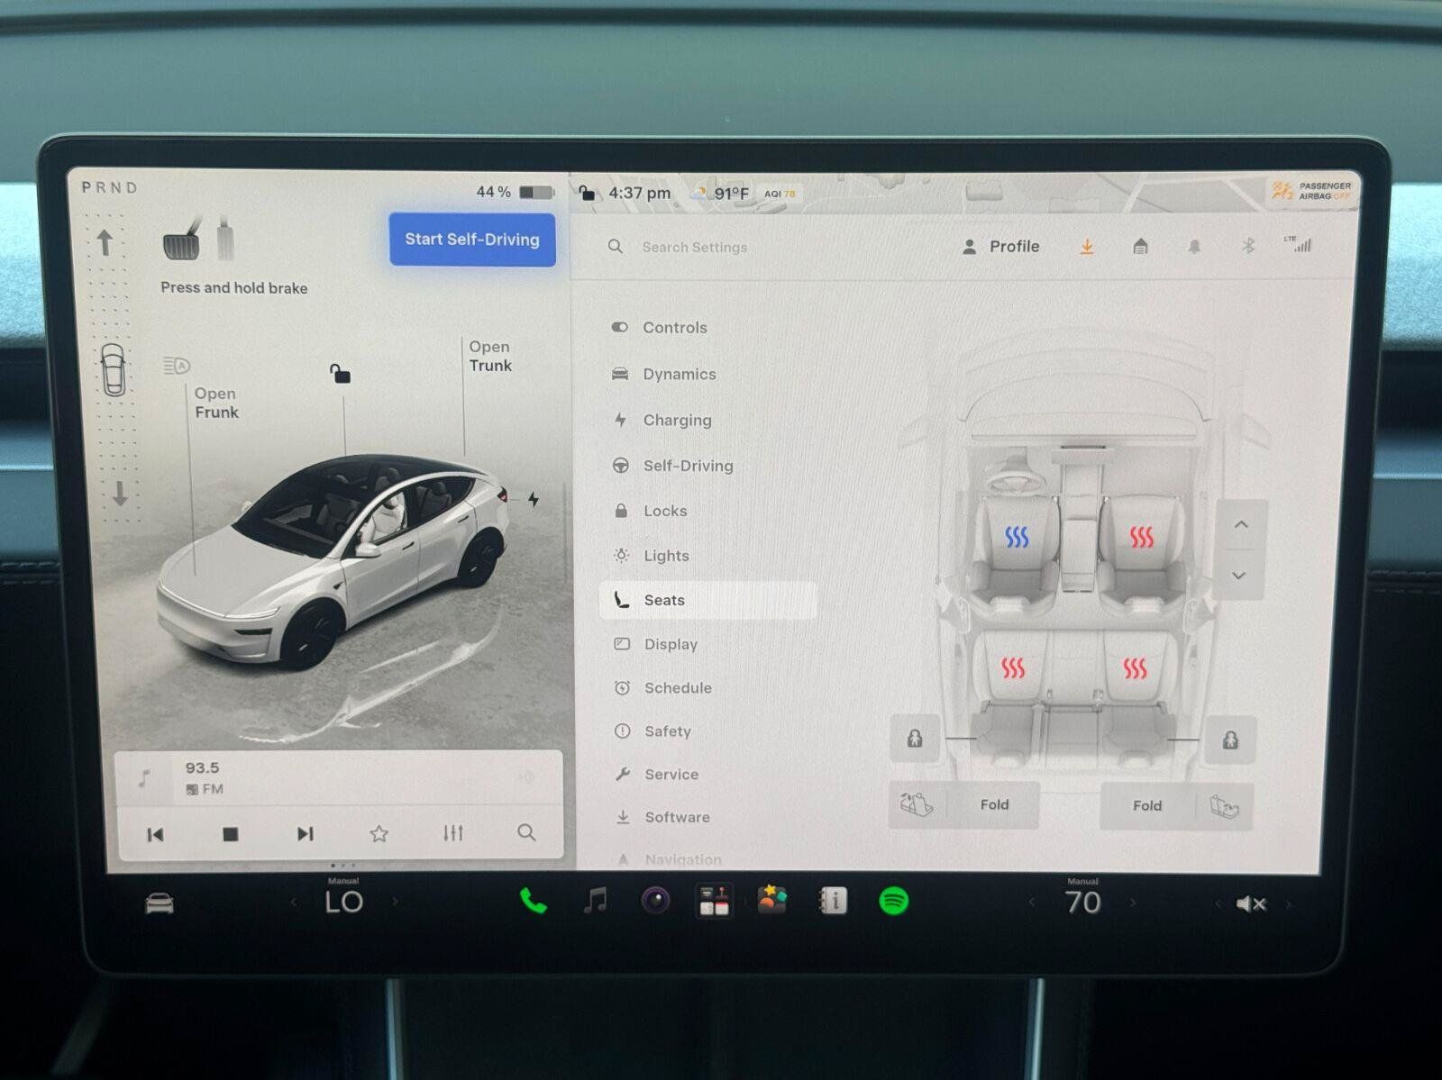Tap the lock icon in the status bar
The image size is (1442, 1080).
coord(588,192)
